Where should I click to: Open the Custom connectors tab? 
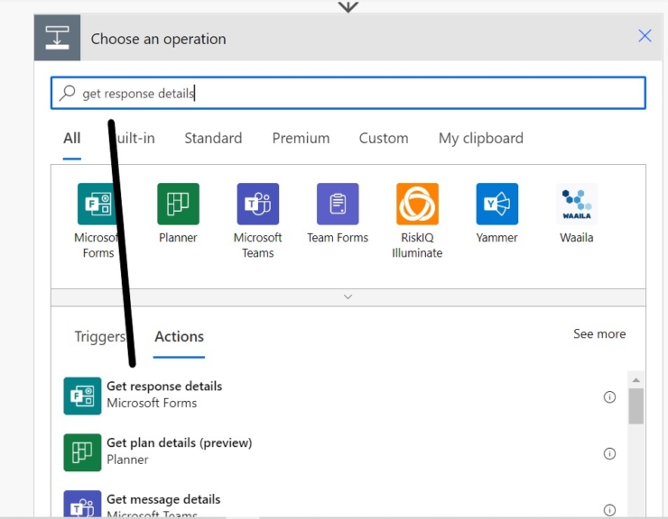(384, 138)
